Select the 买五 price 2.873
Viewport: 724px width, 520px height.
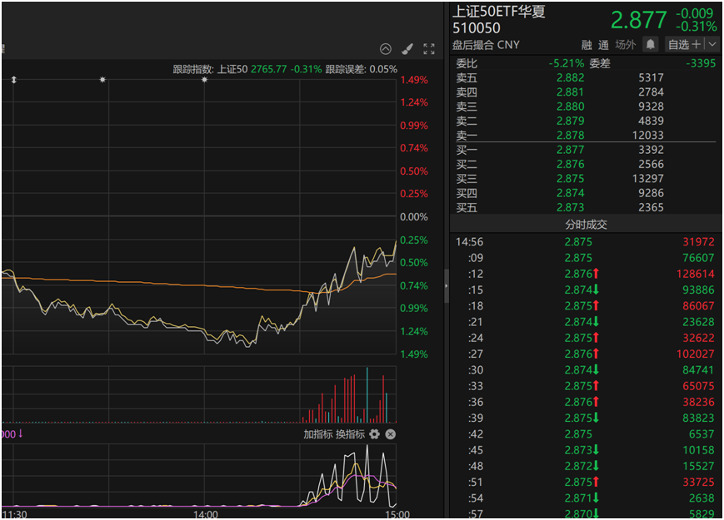(x=570, y=207)
